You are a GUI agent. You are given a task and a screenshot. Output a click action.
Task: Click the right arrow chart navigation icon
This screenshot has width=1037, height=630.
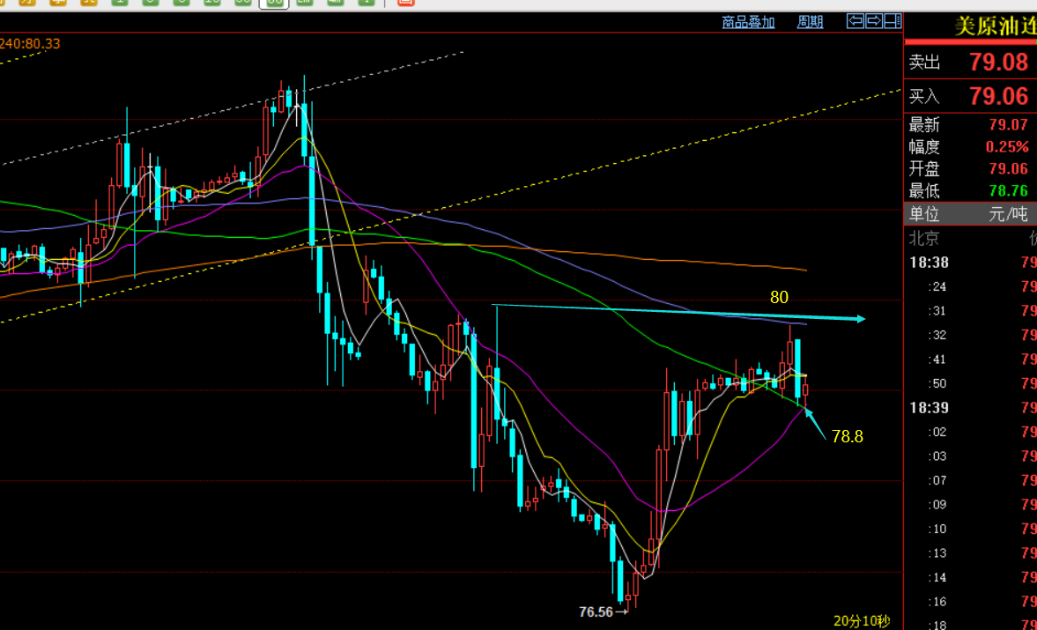[874, 21]
